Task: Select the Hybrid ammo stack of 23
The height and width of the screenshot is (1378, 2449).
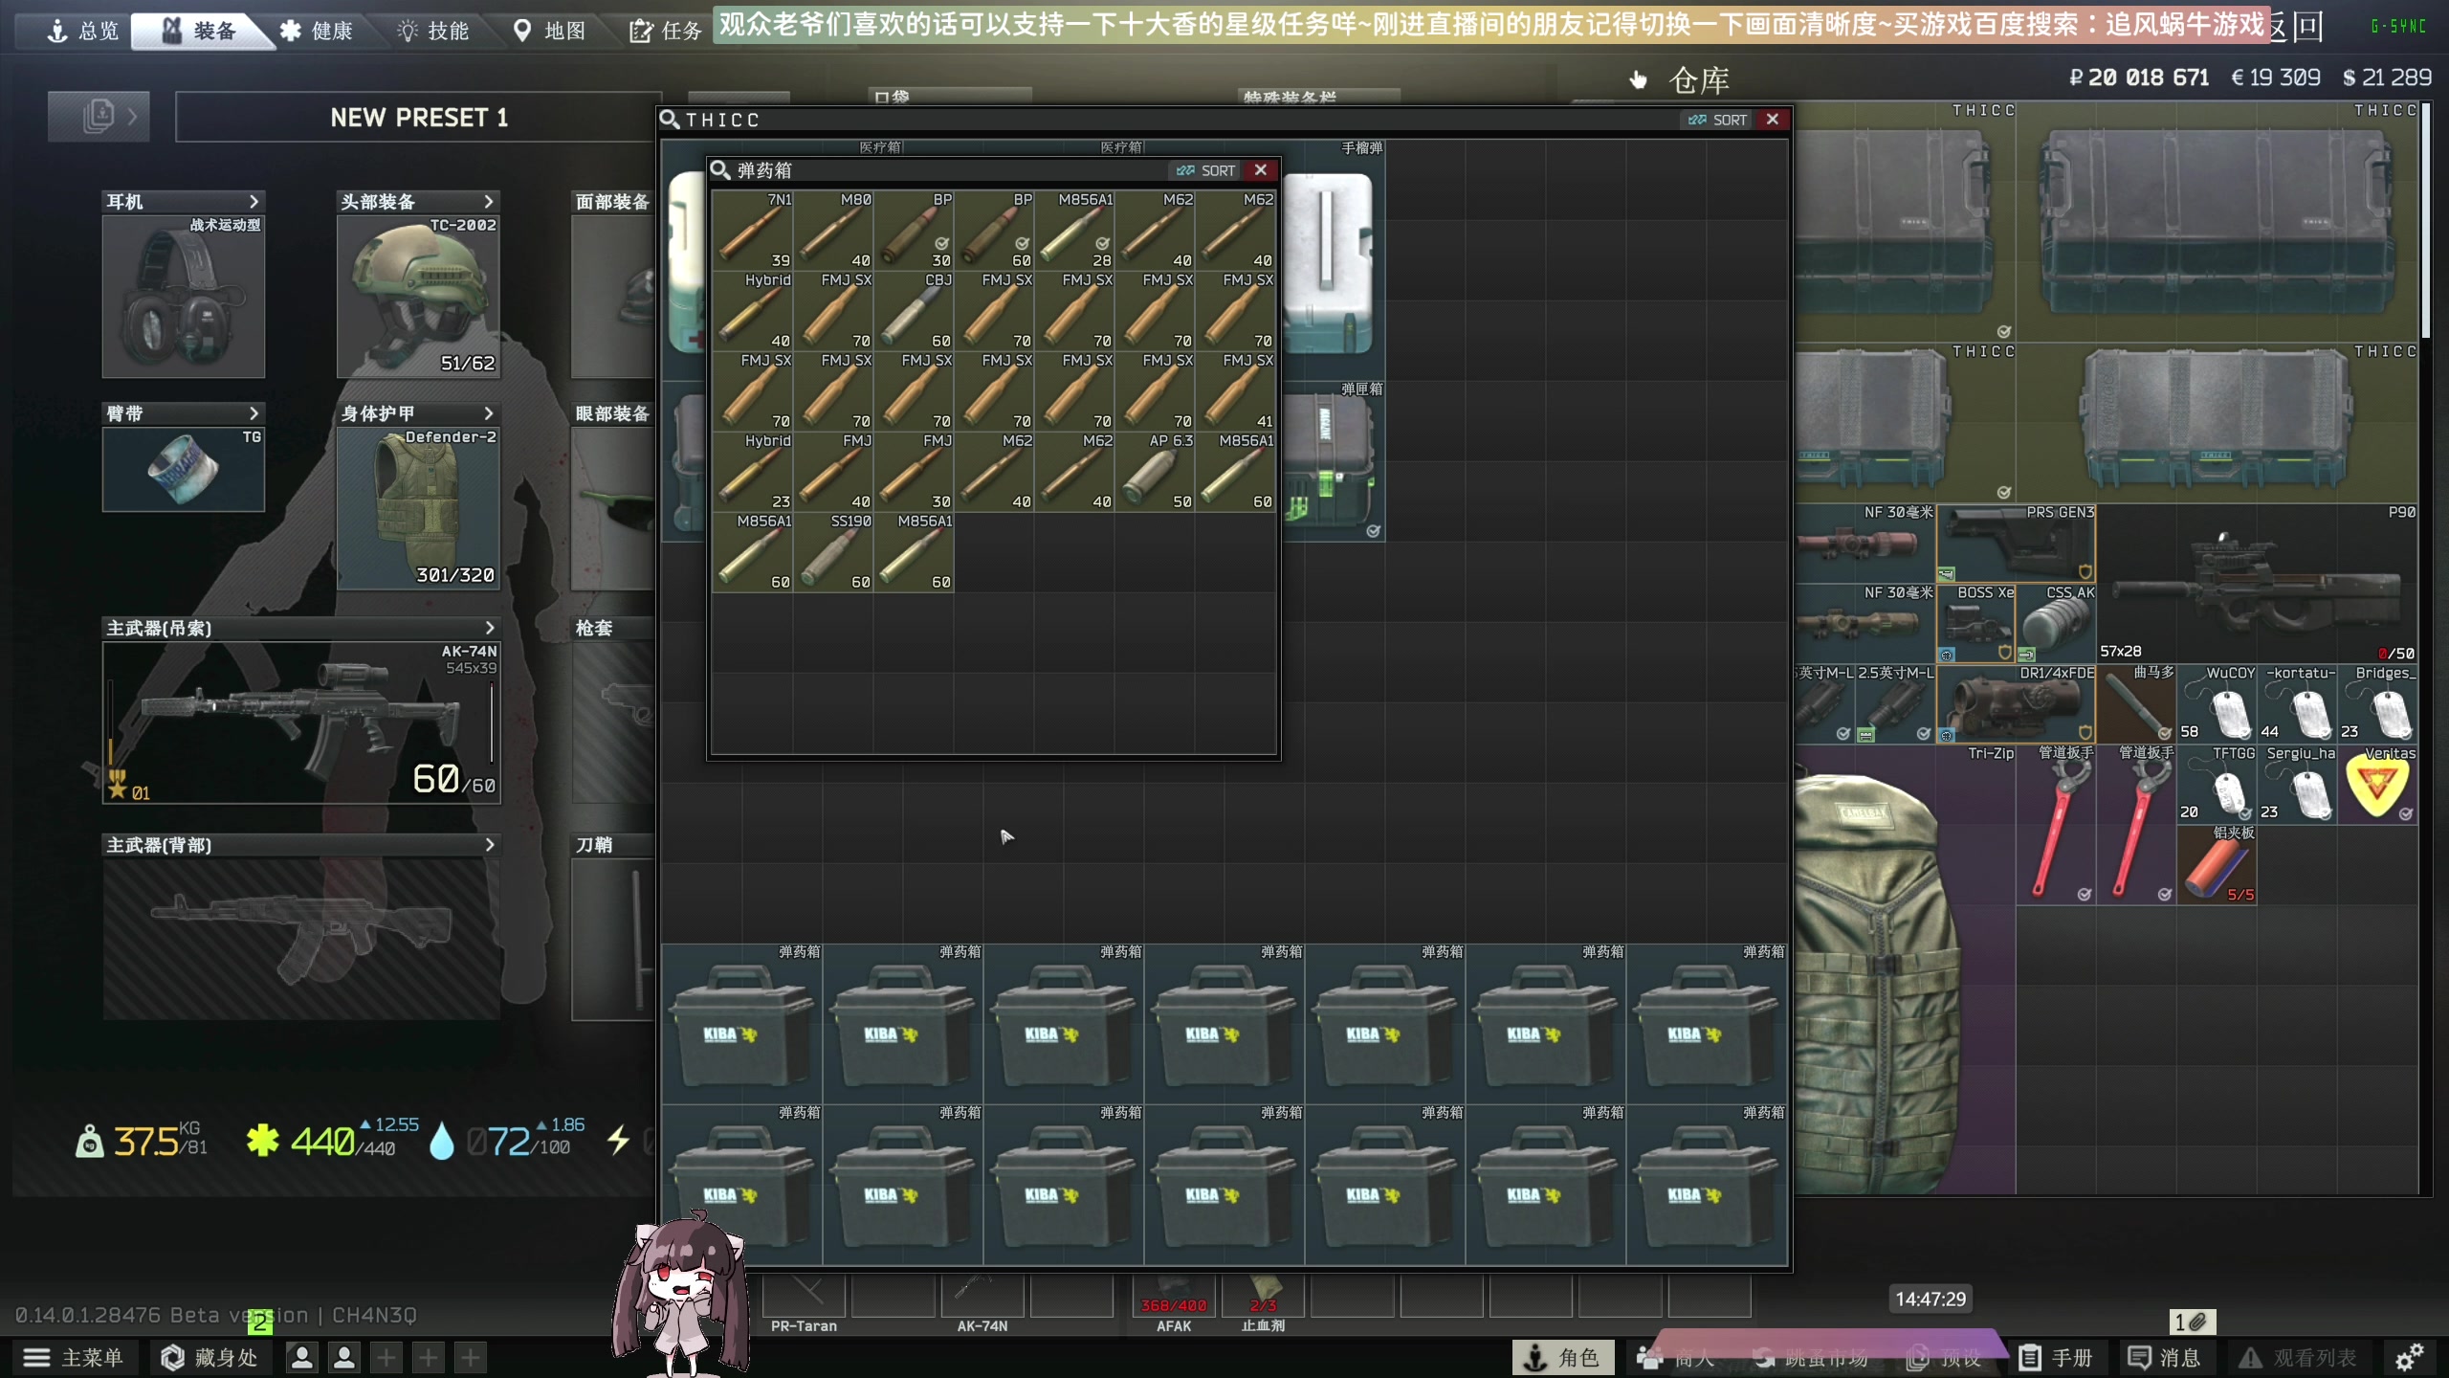Action: click(x=753, y=472)
